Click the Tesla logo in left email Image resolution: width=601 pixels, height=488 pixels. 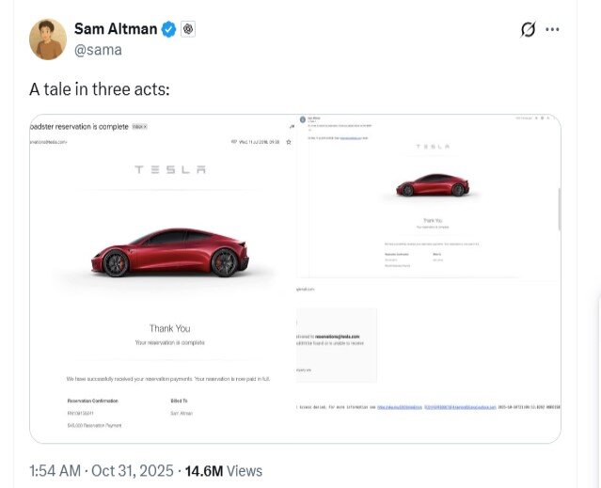(169, 170)
